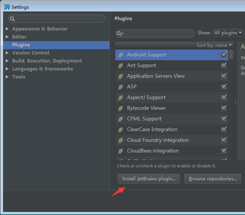Screen dimensions: 245x215
Task: Click the ASP plugin icon
Action: (121, 87)
